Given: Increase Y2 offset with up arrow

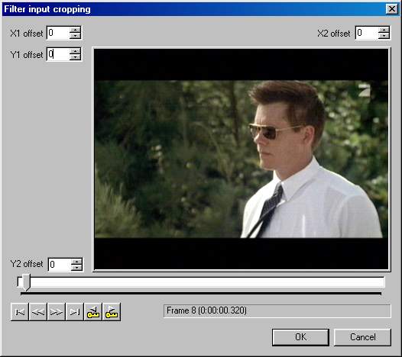Looking at the screenshot, I should tap(76, 262).
